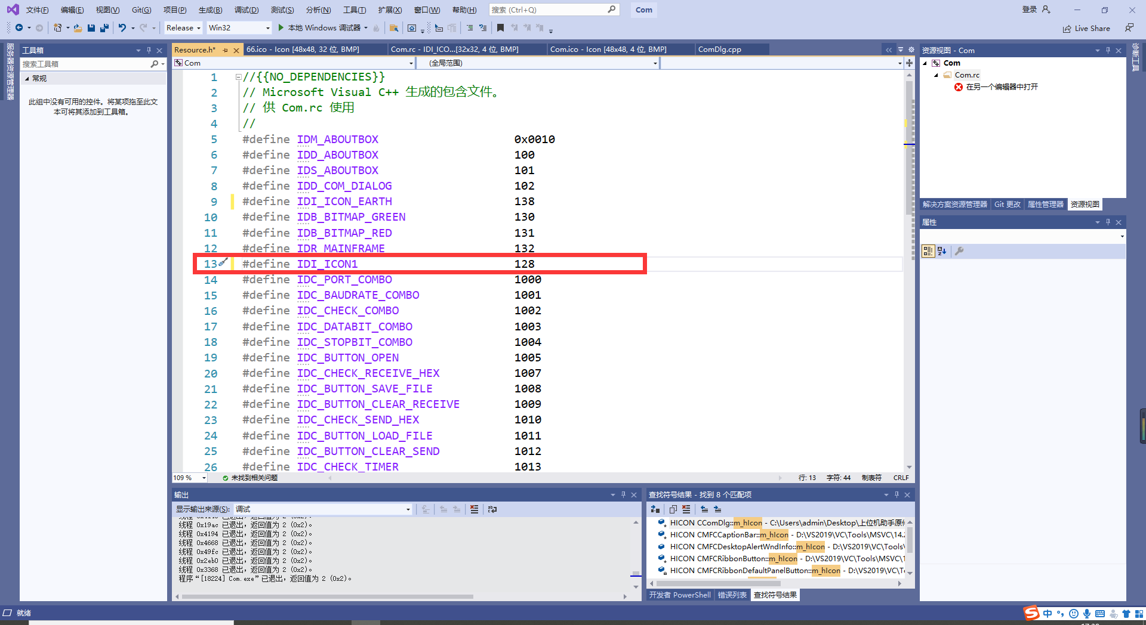
Task: Click the split editor window icon
Action: point(909,63)
